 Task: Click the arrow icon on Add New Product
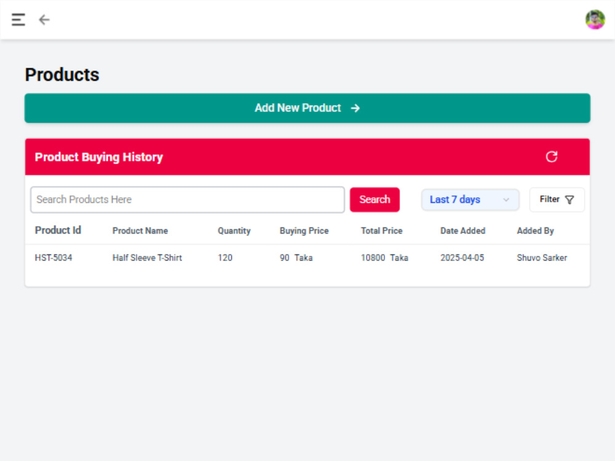[355, 108]
